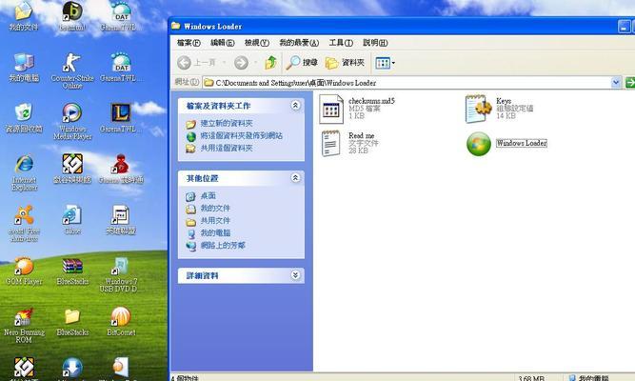Launch BitComet from the desktop
Screen dimensions: 635x381
[x=121, y=322]
